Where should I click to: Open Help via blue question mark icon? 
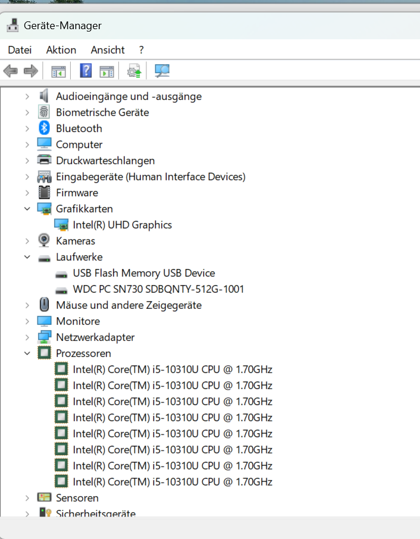coord(86,71)
